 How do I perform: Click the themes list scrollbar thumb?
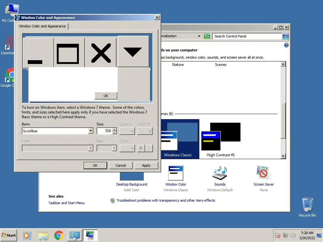[283, 121]
